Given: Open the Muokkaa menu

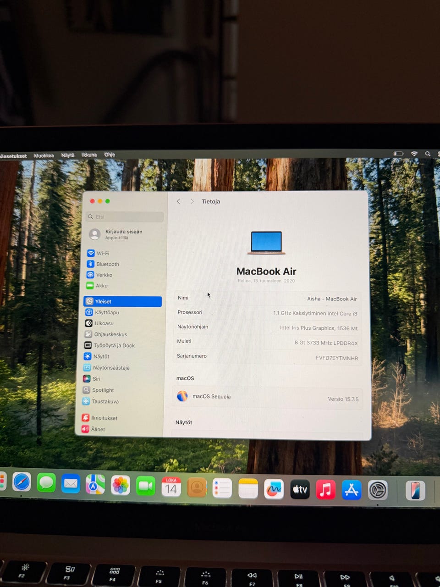Looking at the screenshot, I should [x=44, y=156].
